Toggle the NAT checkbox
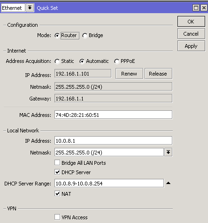This screenshot has width=208, height=223. [x=57, y=193]
